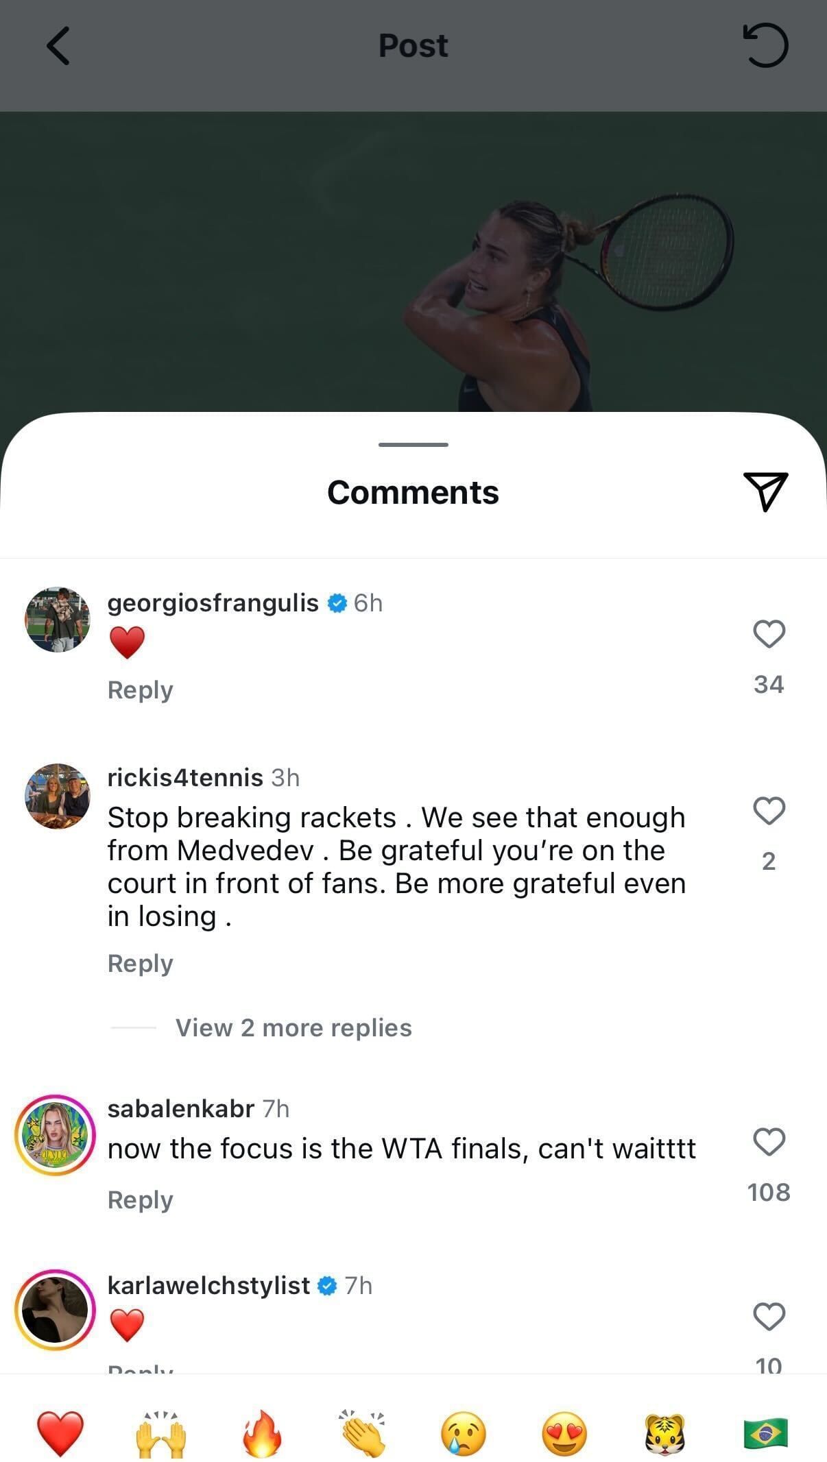
Task: Pick the fire emoji reaction
Action: [262, 1433]
